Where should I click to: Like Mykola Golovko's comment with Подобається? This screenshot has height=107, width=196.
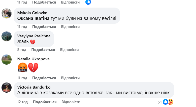point(44,27)
